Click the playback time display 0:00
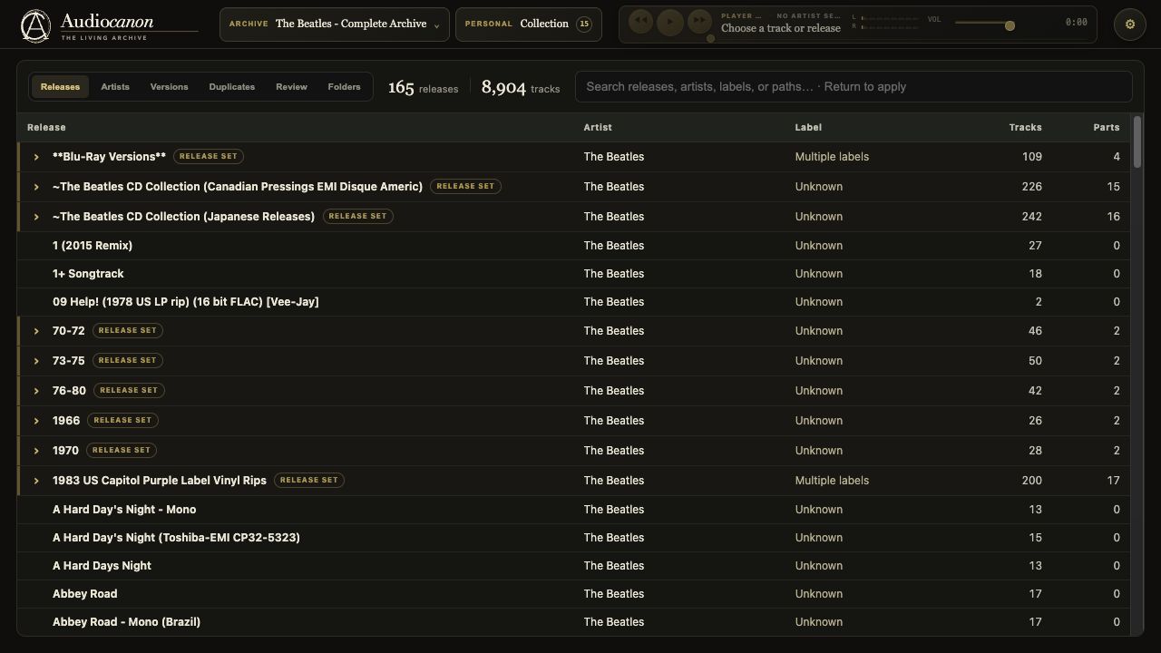Viewport: 1161px width, 653px height. pos(1076,22)
